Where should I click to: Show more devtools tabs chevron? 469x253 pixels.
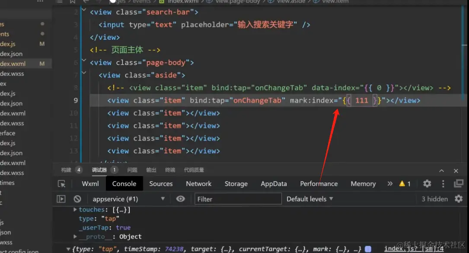[390, 183]
